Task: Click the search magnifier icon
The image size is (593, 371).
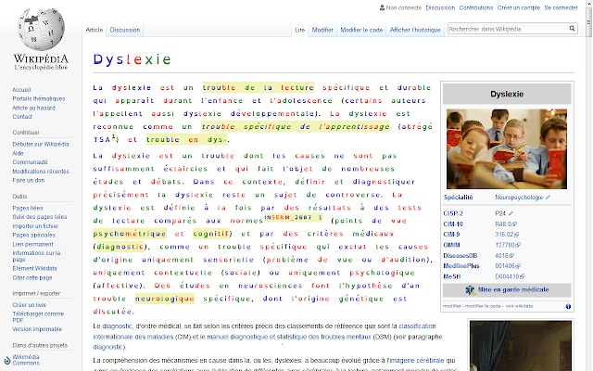Action: tap(572, 29)
